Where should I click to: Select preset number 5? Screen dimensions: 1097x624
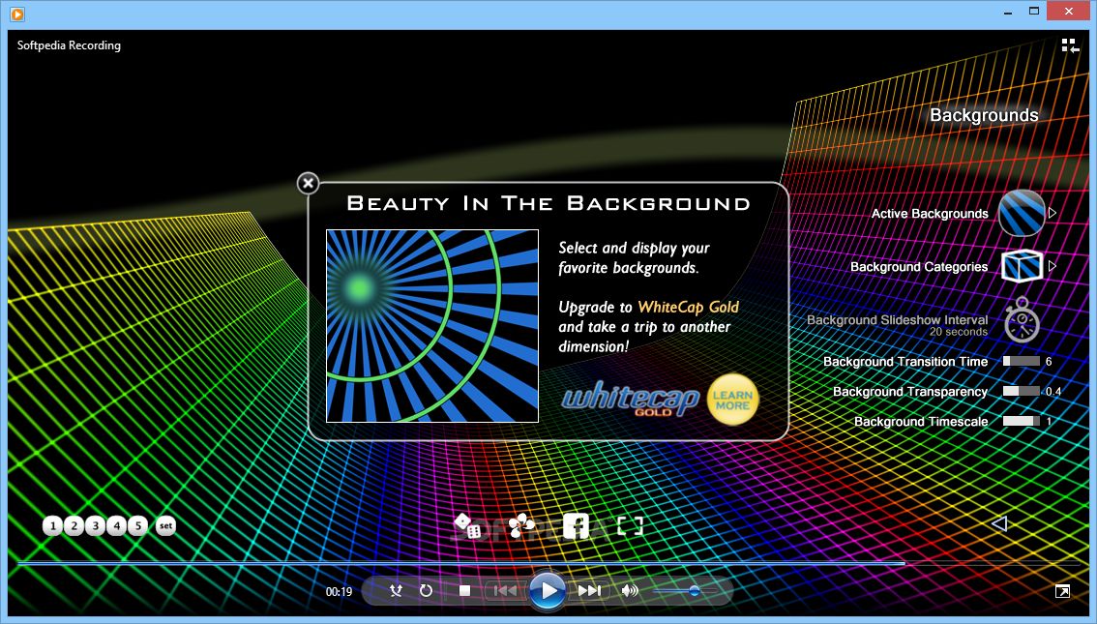[x=138, y=525]
